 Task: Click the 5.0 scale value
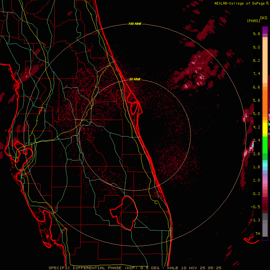click(256, 114)
